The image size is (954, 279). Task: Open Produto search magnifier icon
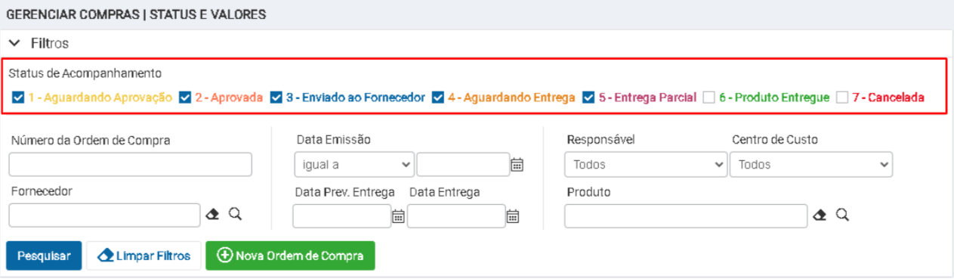tap(842, 215)
